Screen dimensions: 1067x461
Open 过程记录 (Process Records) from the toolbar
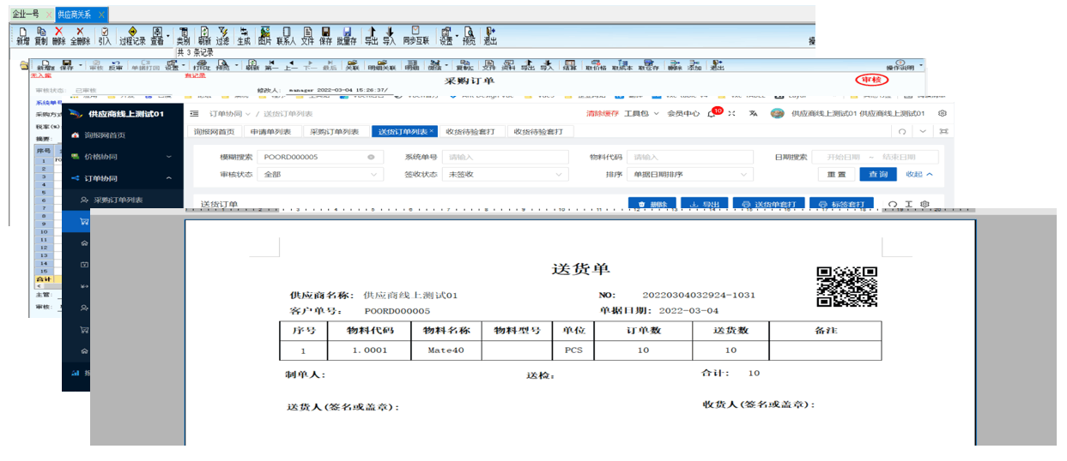pos(132,35)
